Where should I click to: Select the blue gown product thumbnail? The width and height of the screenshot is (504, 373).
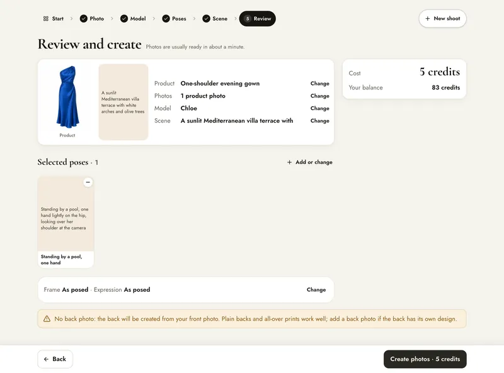pos(67,97)
